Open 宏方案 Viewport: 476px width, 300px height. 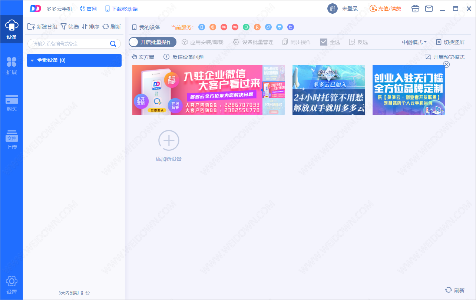(143, 57)
